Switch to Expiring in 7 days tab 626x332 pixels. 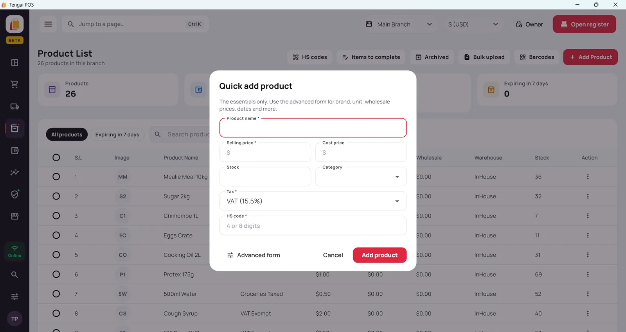pos(117,135)
